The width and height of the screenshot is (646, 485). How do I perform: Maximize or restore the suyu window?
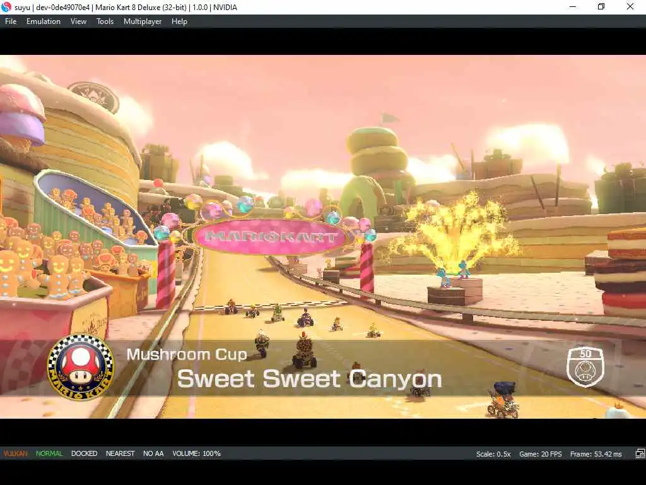(x=601, y=6)
